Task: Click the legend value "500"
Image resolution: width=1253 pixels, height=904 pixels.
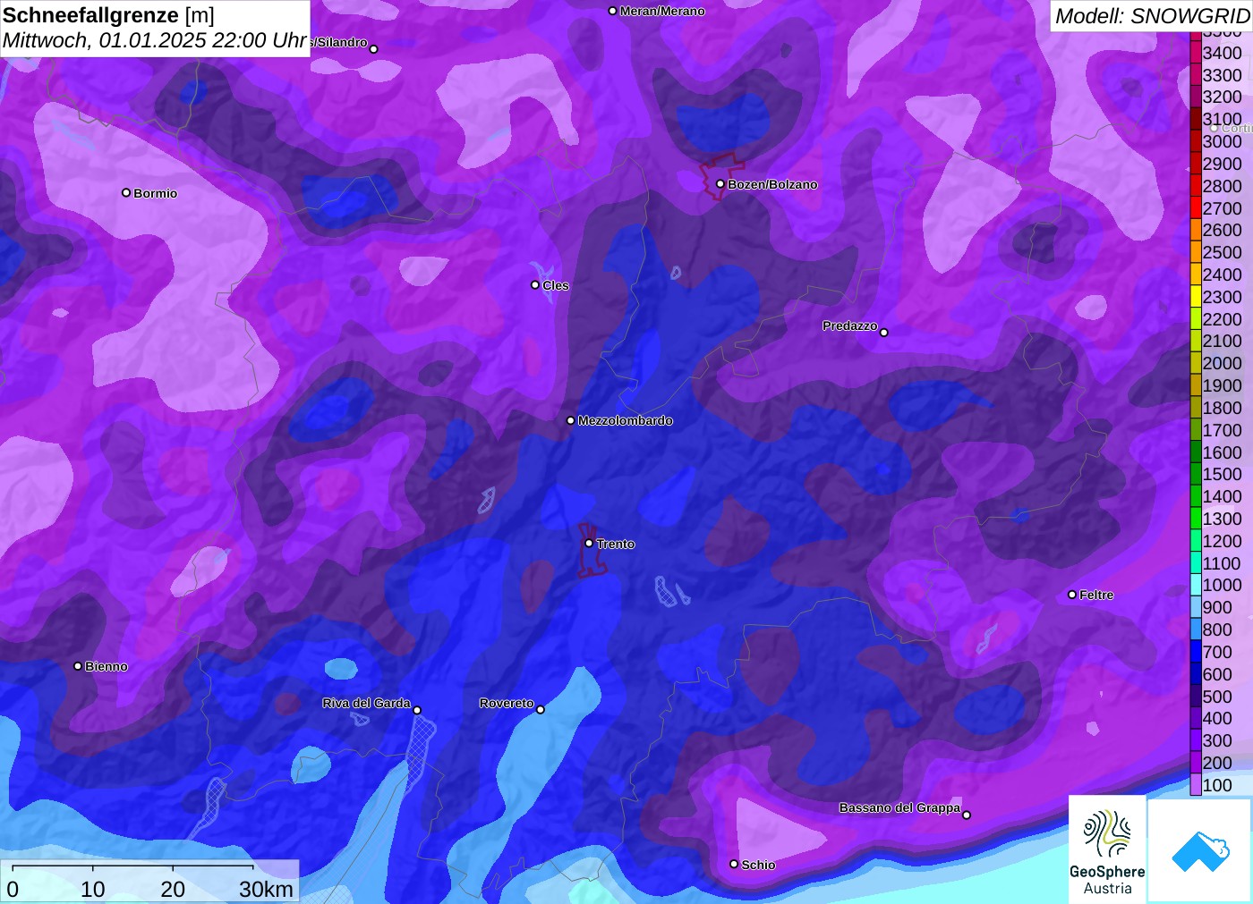Action: [x=1217, y=696]
